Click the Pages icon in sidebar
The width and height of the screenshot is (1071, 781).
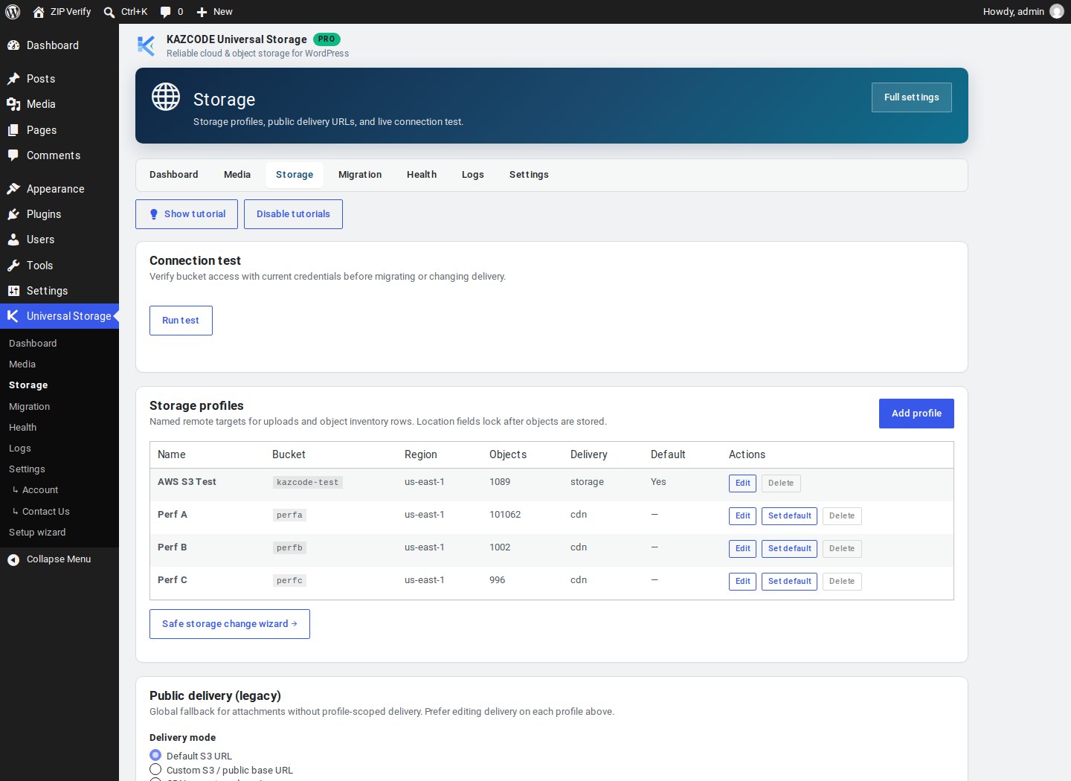click(x=13, y=130)
